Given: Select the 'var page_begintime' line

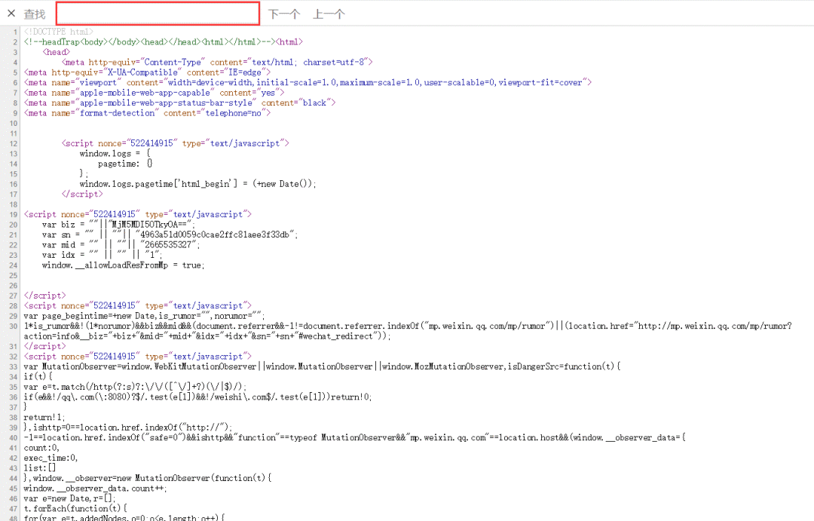Looking at the screenshot, I should 144,316.
